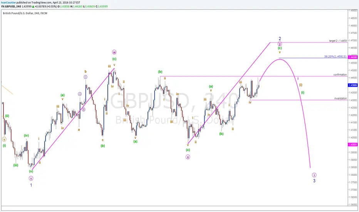Click the pink 1.43001 price tag

(x=353, y=145)
